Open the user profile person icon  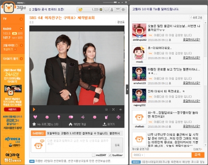pos(112,10)
